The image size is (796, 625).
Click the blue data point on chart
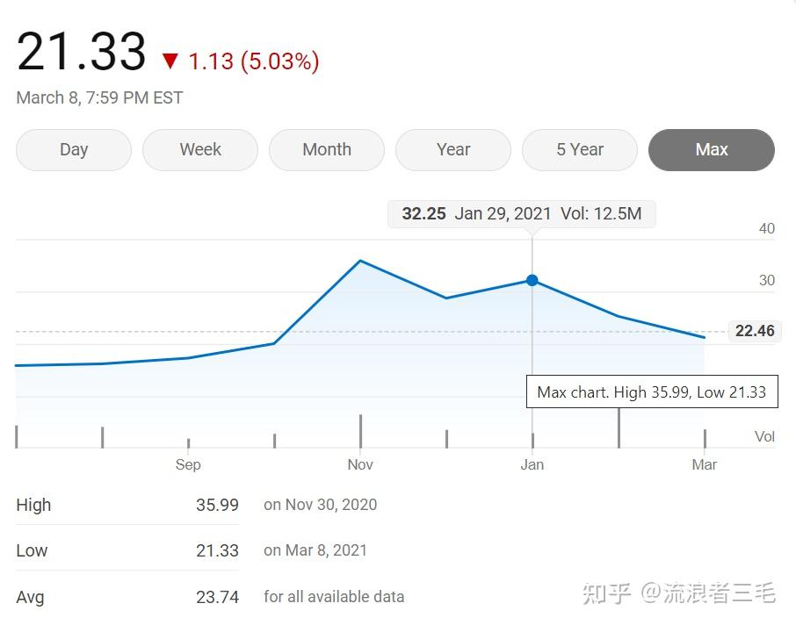tap(532, 280)
